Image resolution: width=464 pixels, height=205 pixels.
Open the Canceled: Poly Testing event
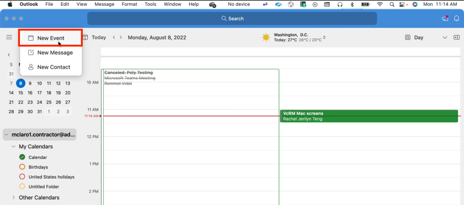[x=190, y=137]
